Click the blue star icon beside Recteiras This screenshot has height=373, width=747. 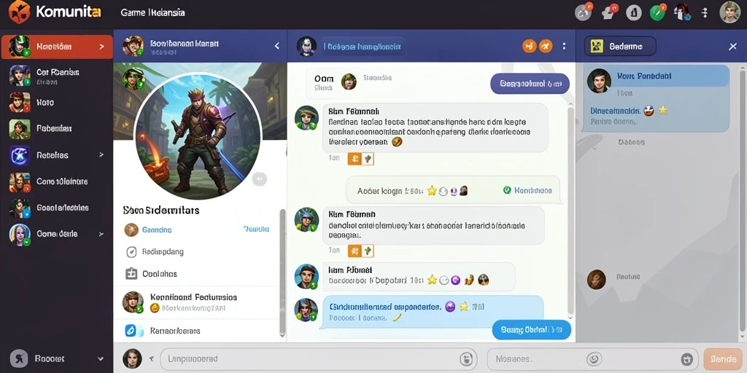[x=20, y=155]
